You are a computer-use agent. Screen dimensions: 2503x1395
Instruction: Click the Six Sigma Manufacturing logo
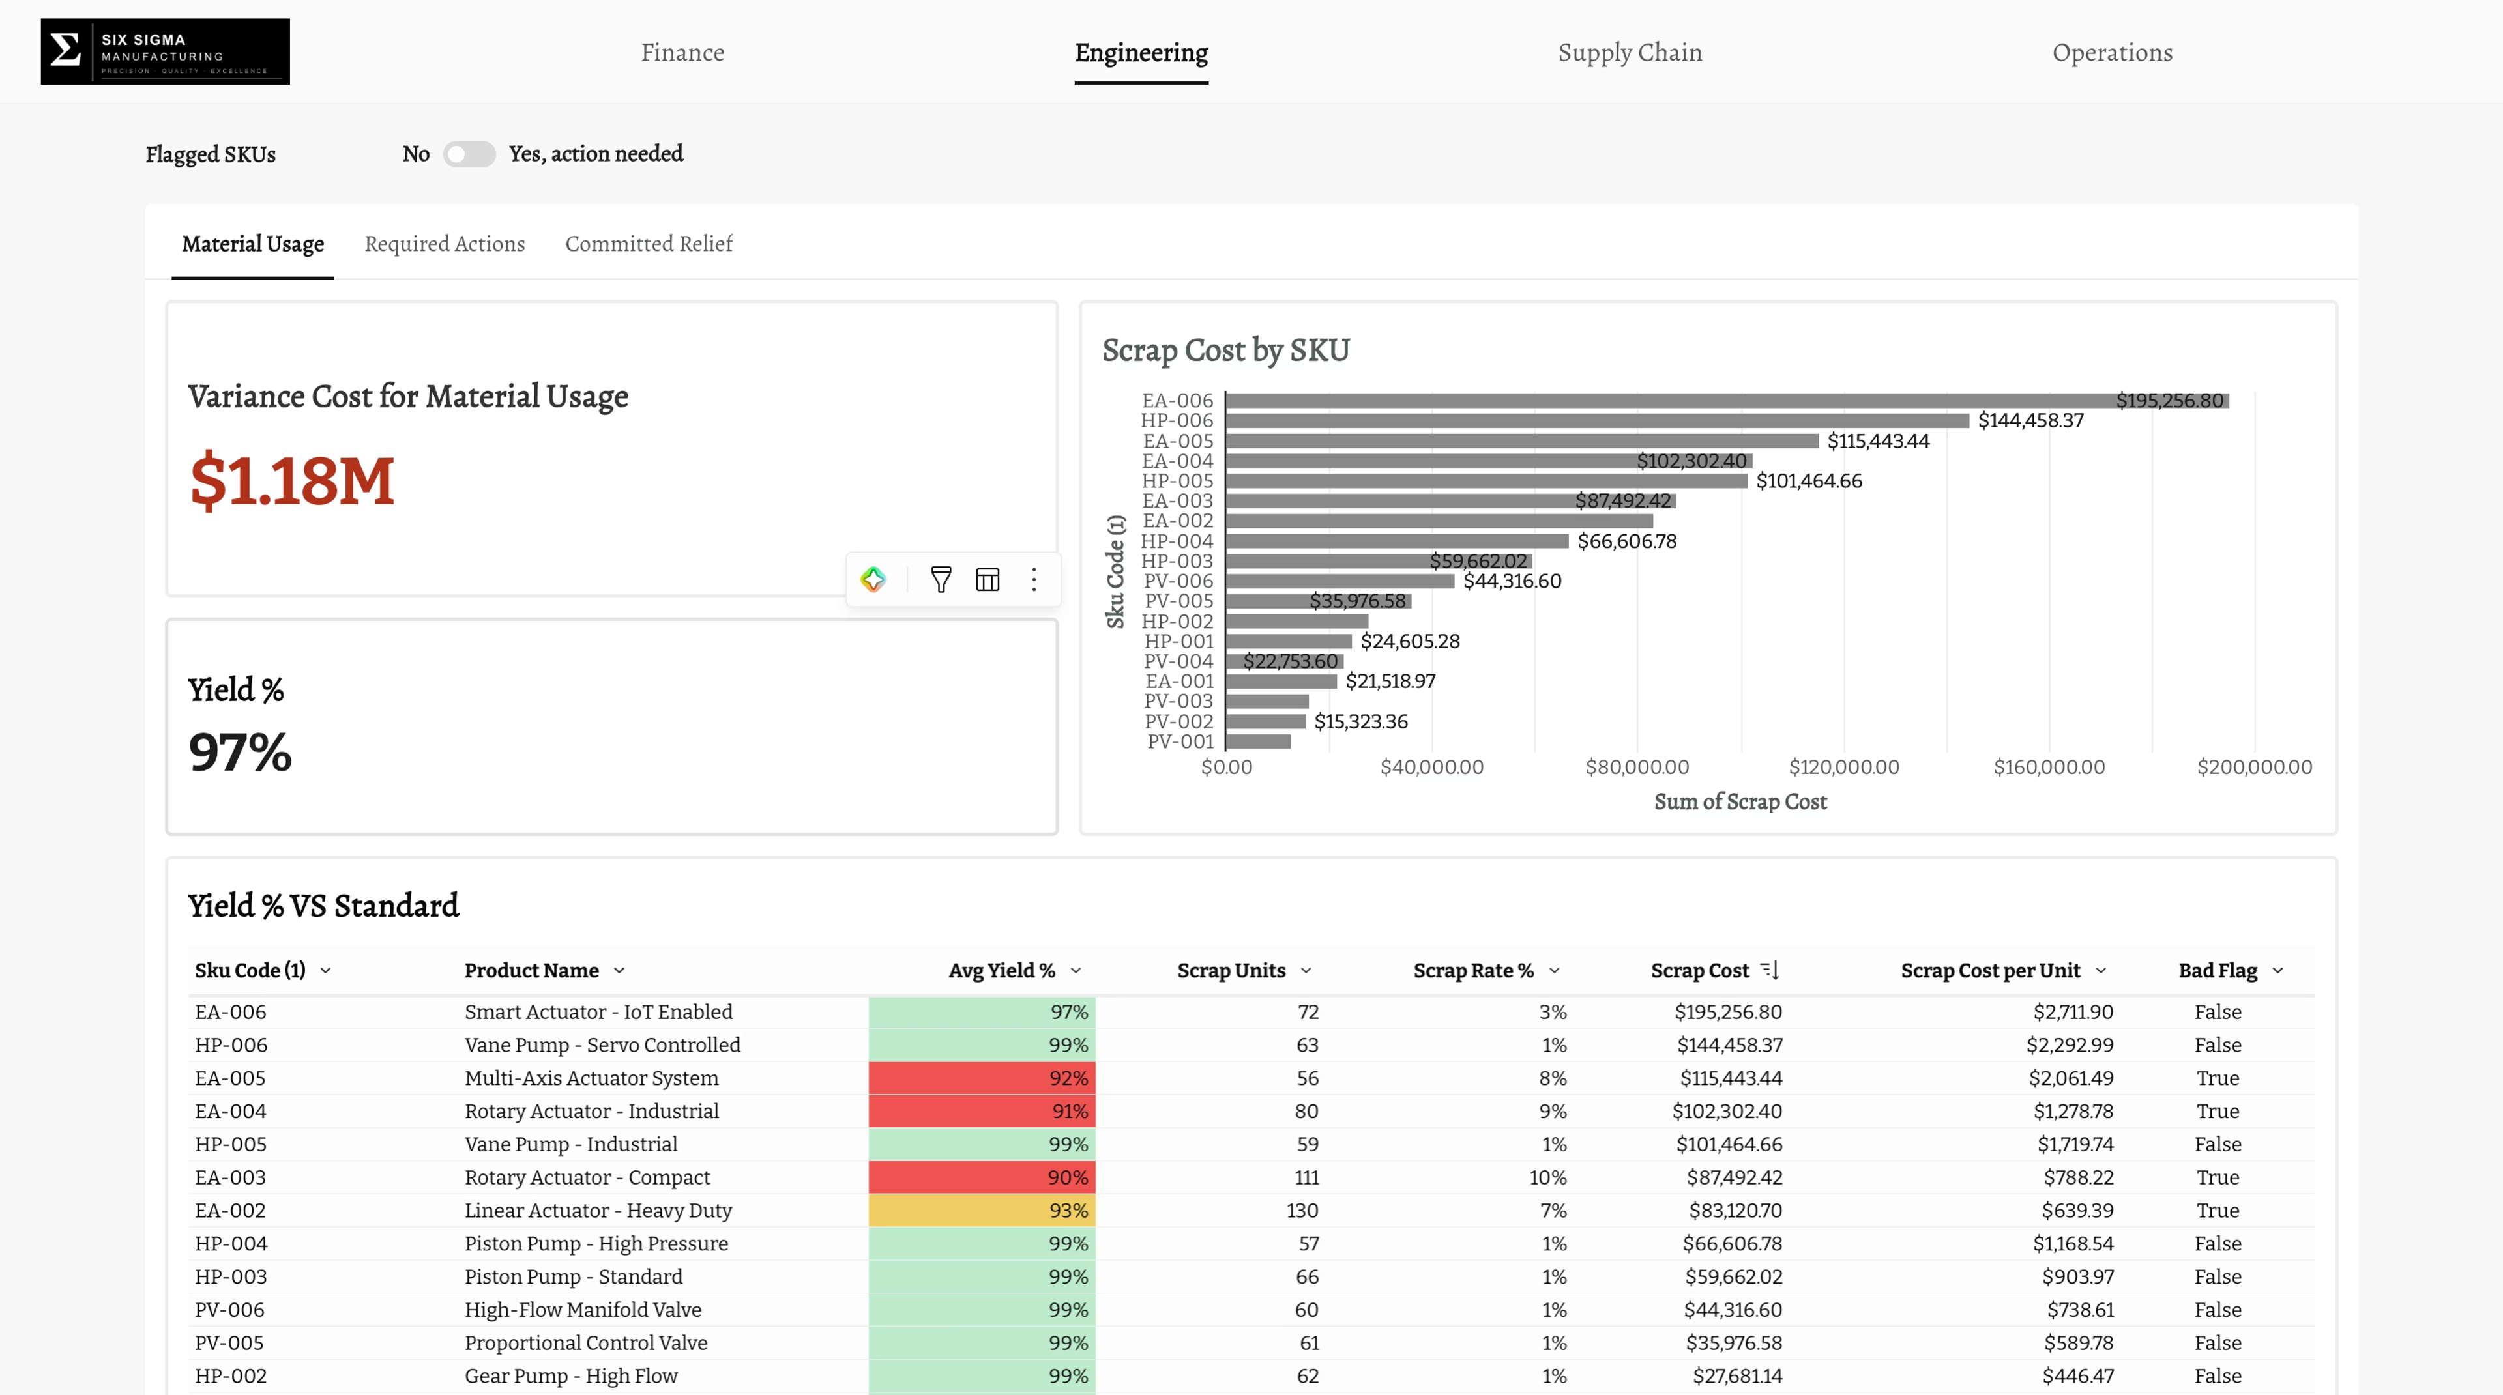(165, 51)
